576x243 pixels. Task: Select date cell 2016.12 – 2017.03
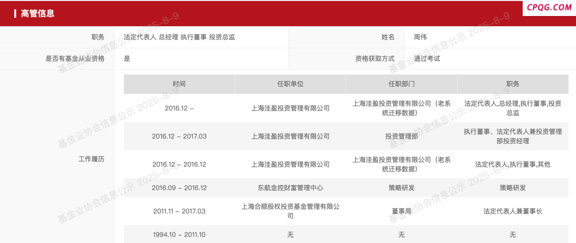point(179,136)
